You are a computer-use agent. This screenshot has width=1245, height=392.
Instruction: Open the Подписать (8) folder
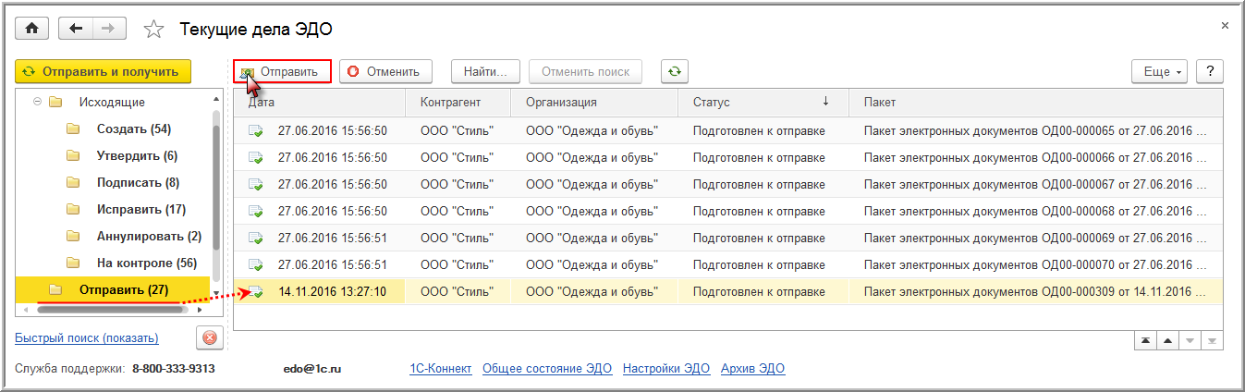pyautogui.click(x=137, y=182)
